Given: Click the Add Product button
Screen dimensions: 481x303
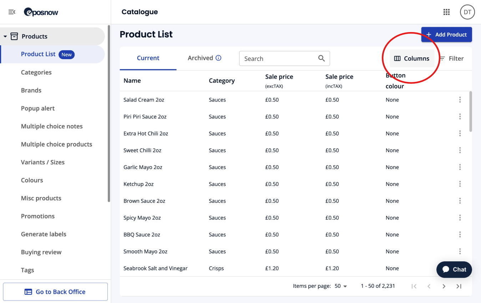Looking at the screenshot, I should 446,35.
